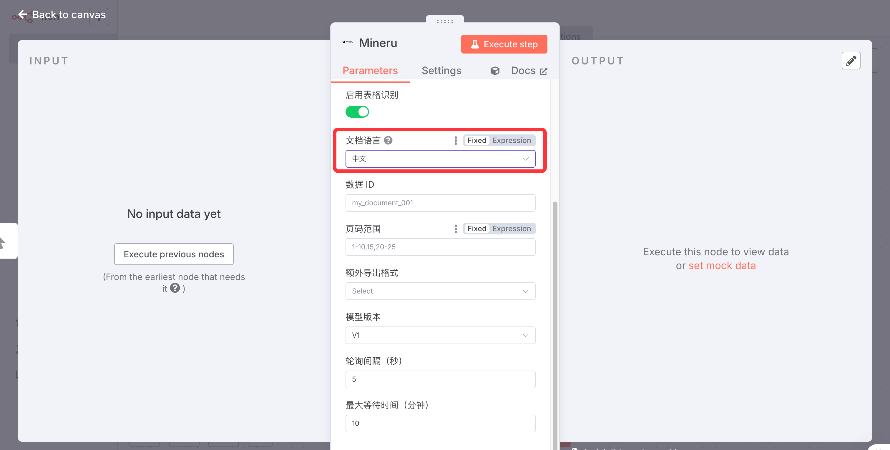
Task: Open options menu dots for 文档语言
Action: coord(456,140)
